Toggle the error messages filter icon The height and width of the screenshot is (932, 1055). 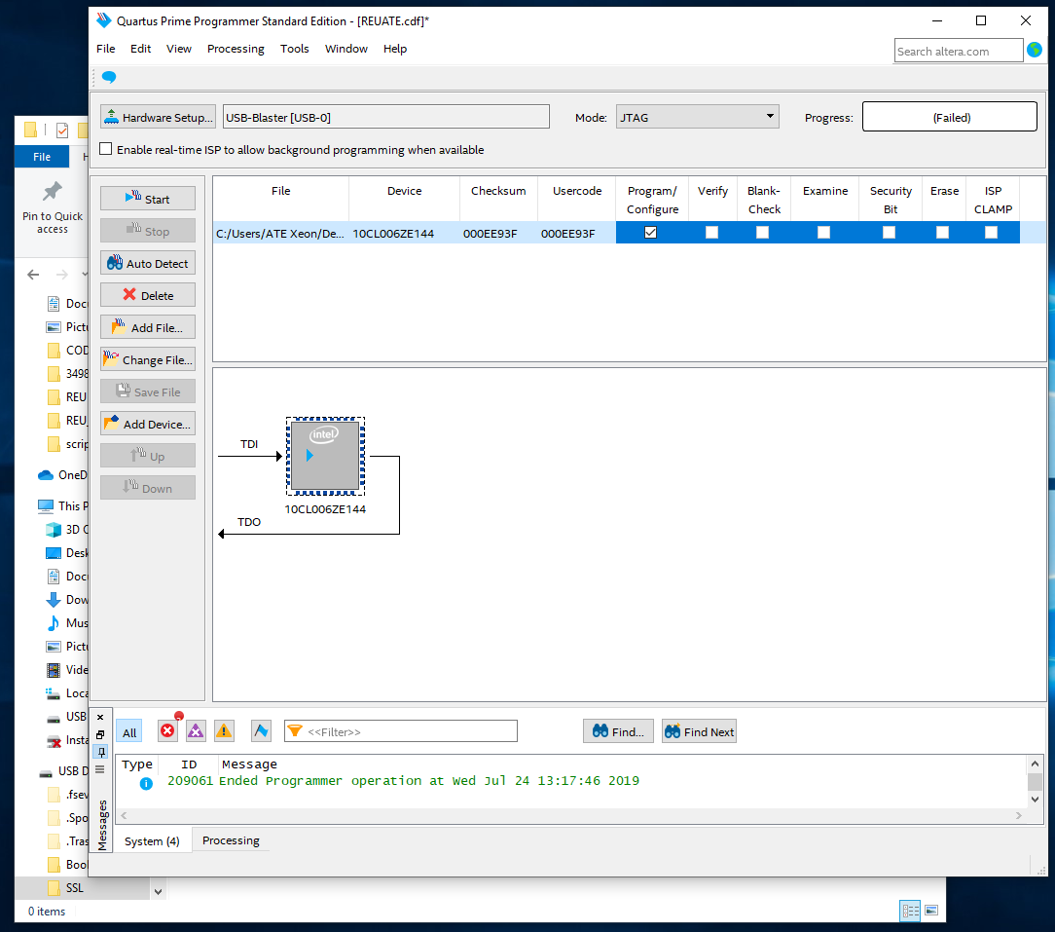click(167, 730)
